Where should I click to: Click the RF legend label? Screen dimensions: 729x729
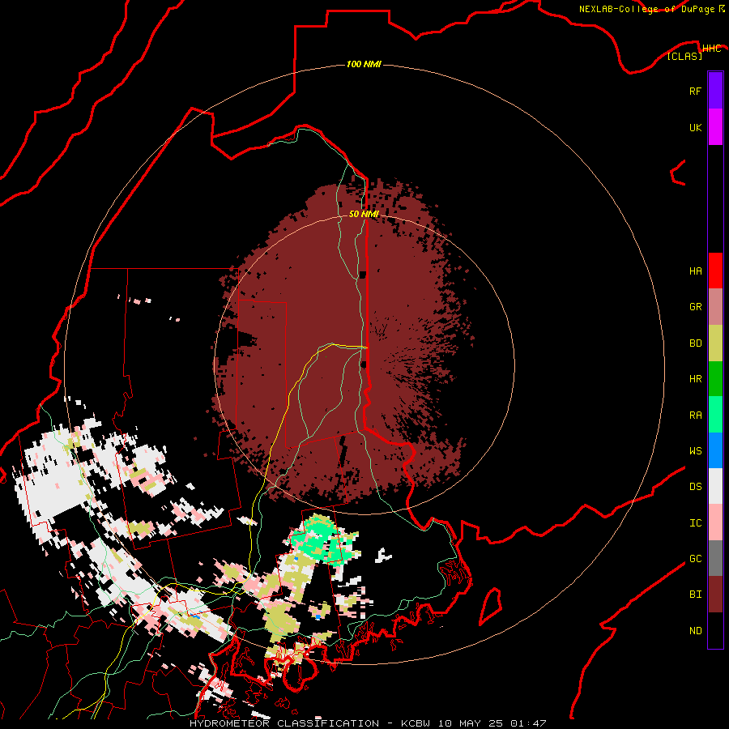pos(695,91)
